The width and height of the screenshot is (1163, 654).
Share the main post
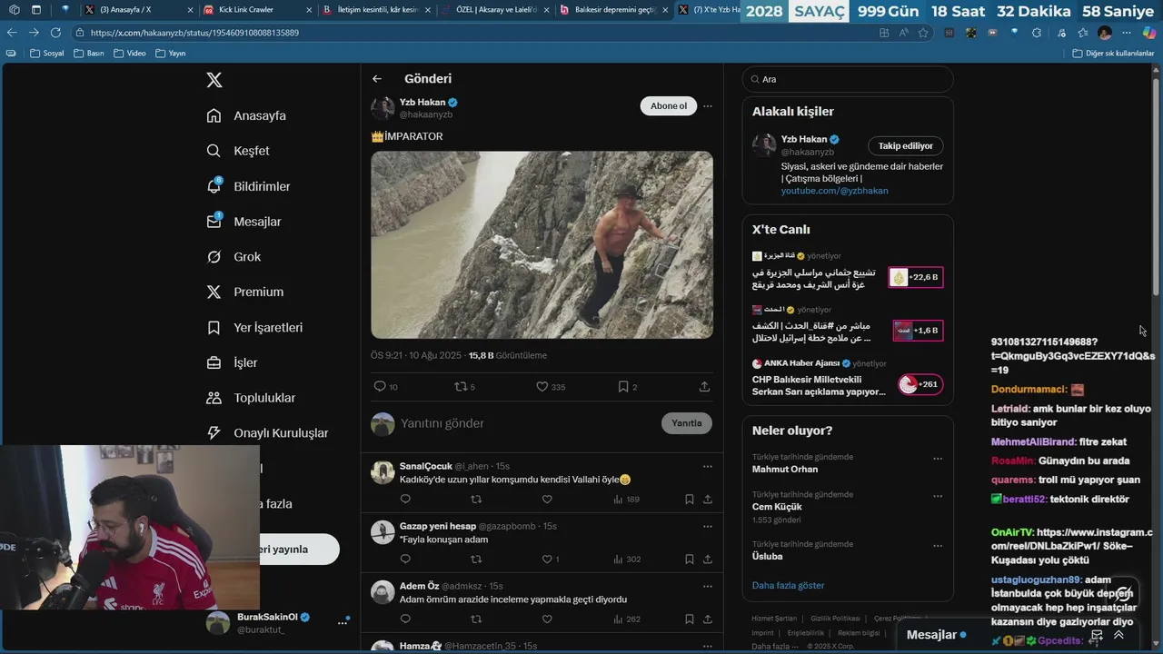pyautogui.click(x=704, y=386)
